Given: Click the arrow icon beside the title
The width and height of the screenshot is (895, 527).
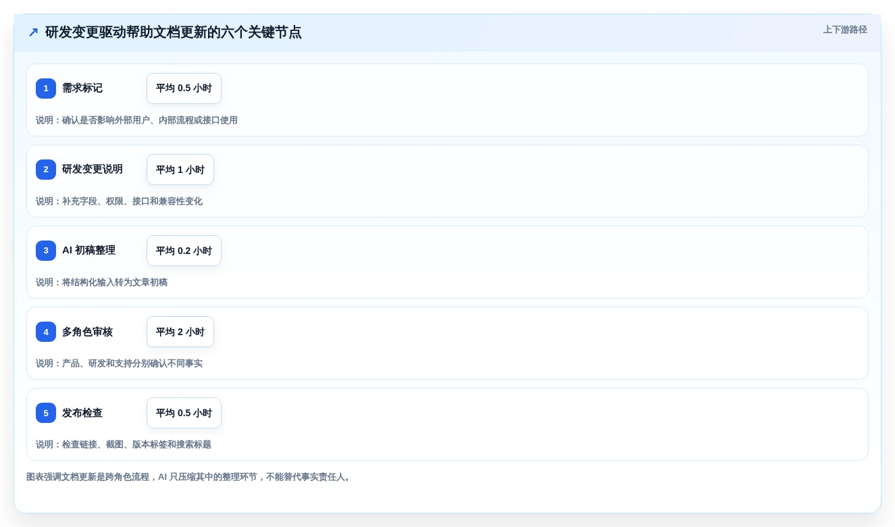Looking at the screenshot, I should [33, 32].
